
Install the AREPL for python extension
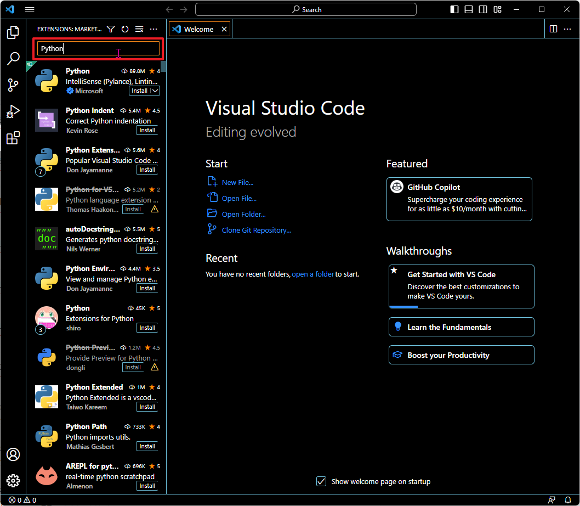tap(147, 486)
